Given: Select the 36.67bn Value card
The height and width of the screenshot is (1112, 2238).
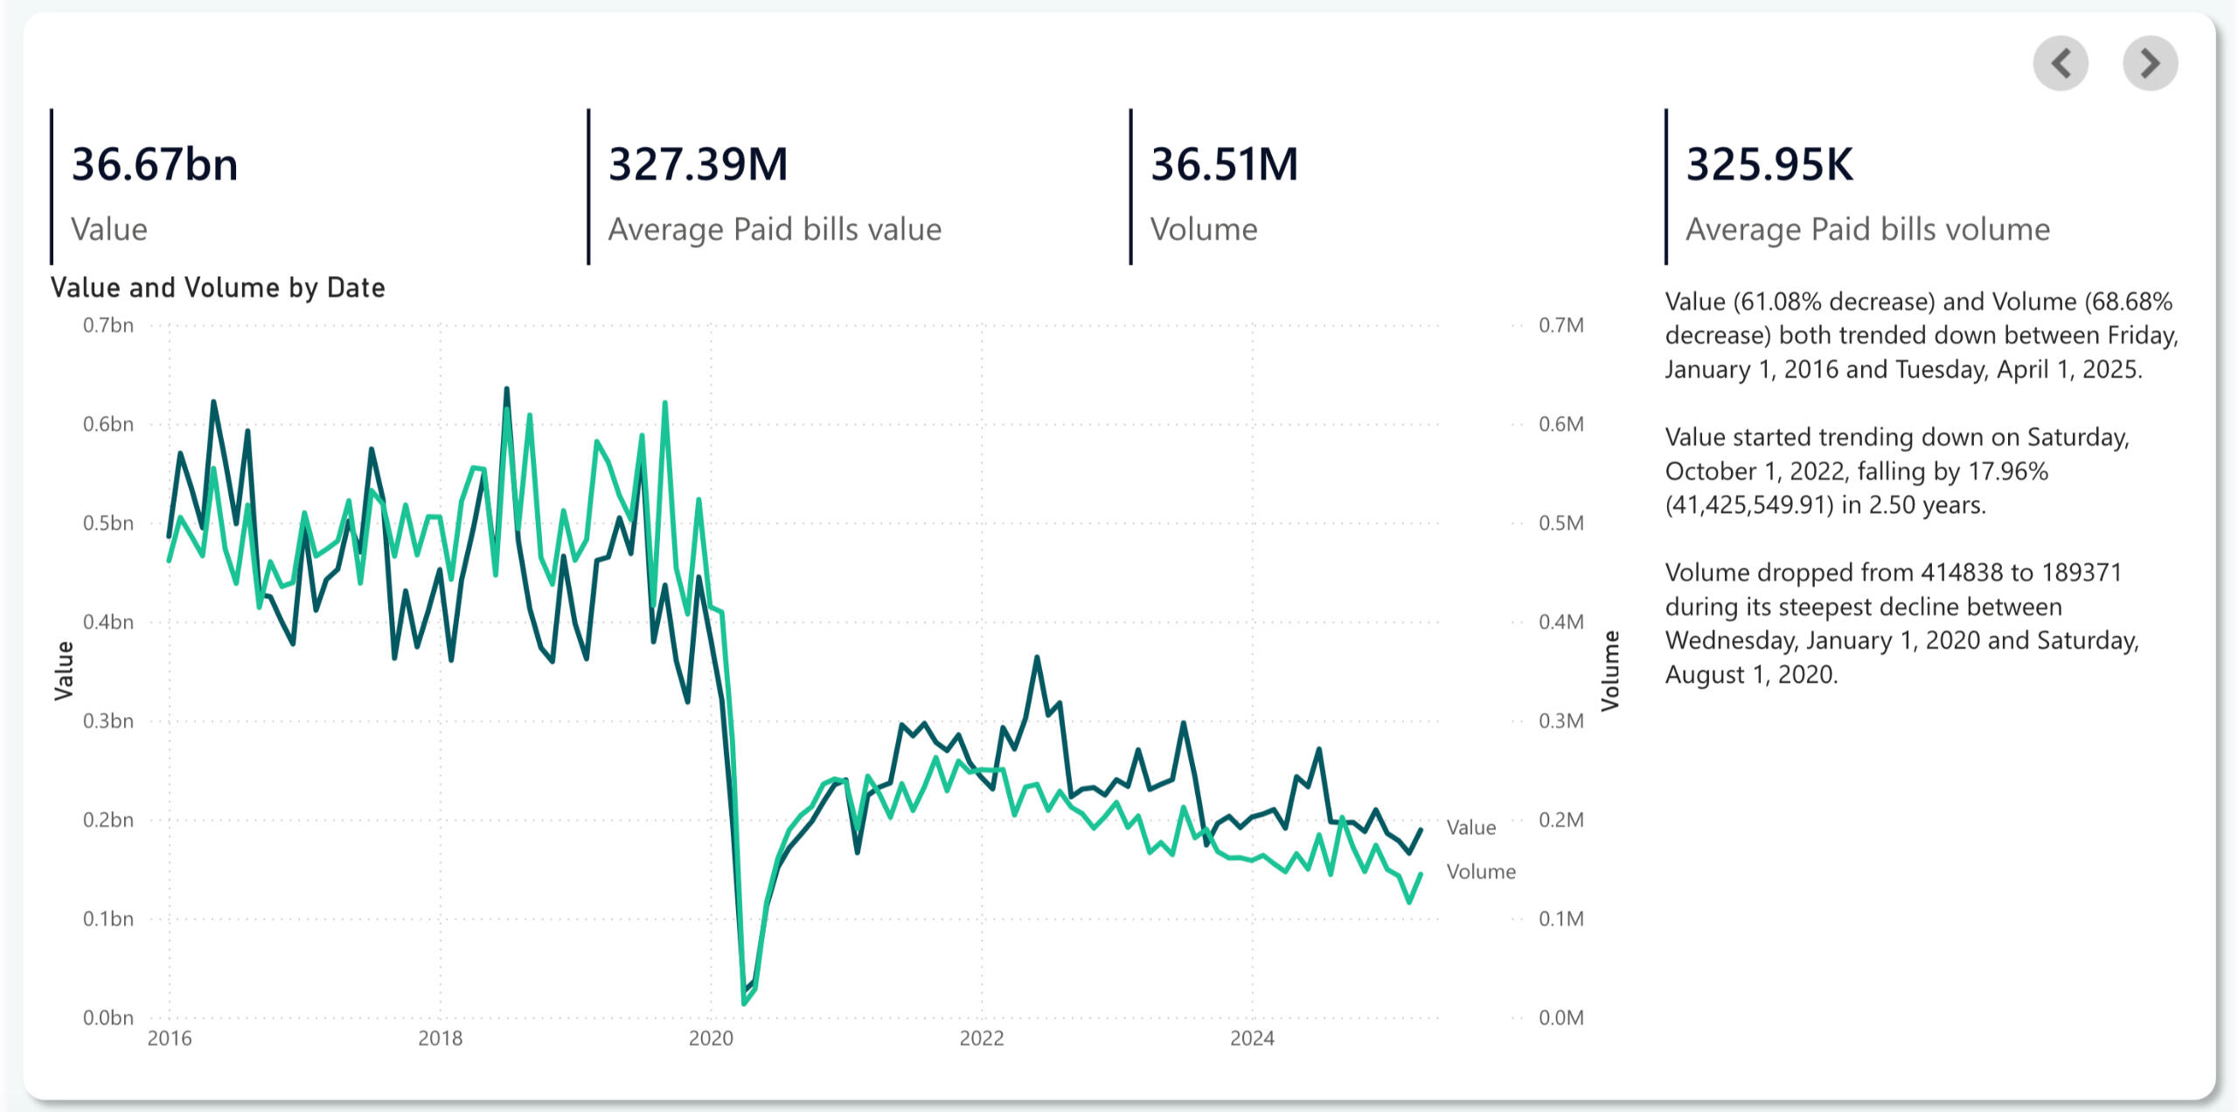Looking at the screenshot, I should tap(155, 186).
